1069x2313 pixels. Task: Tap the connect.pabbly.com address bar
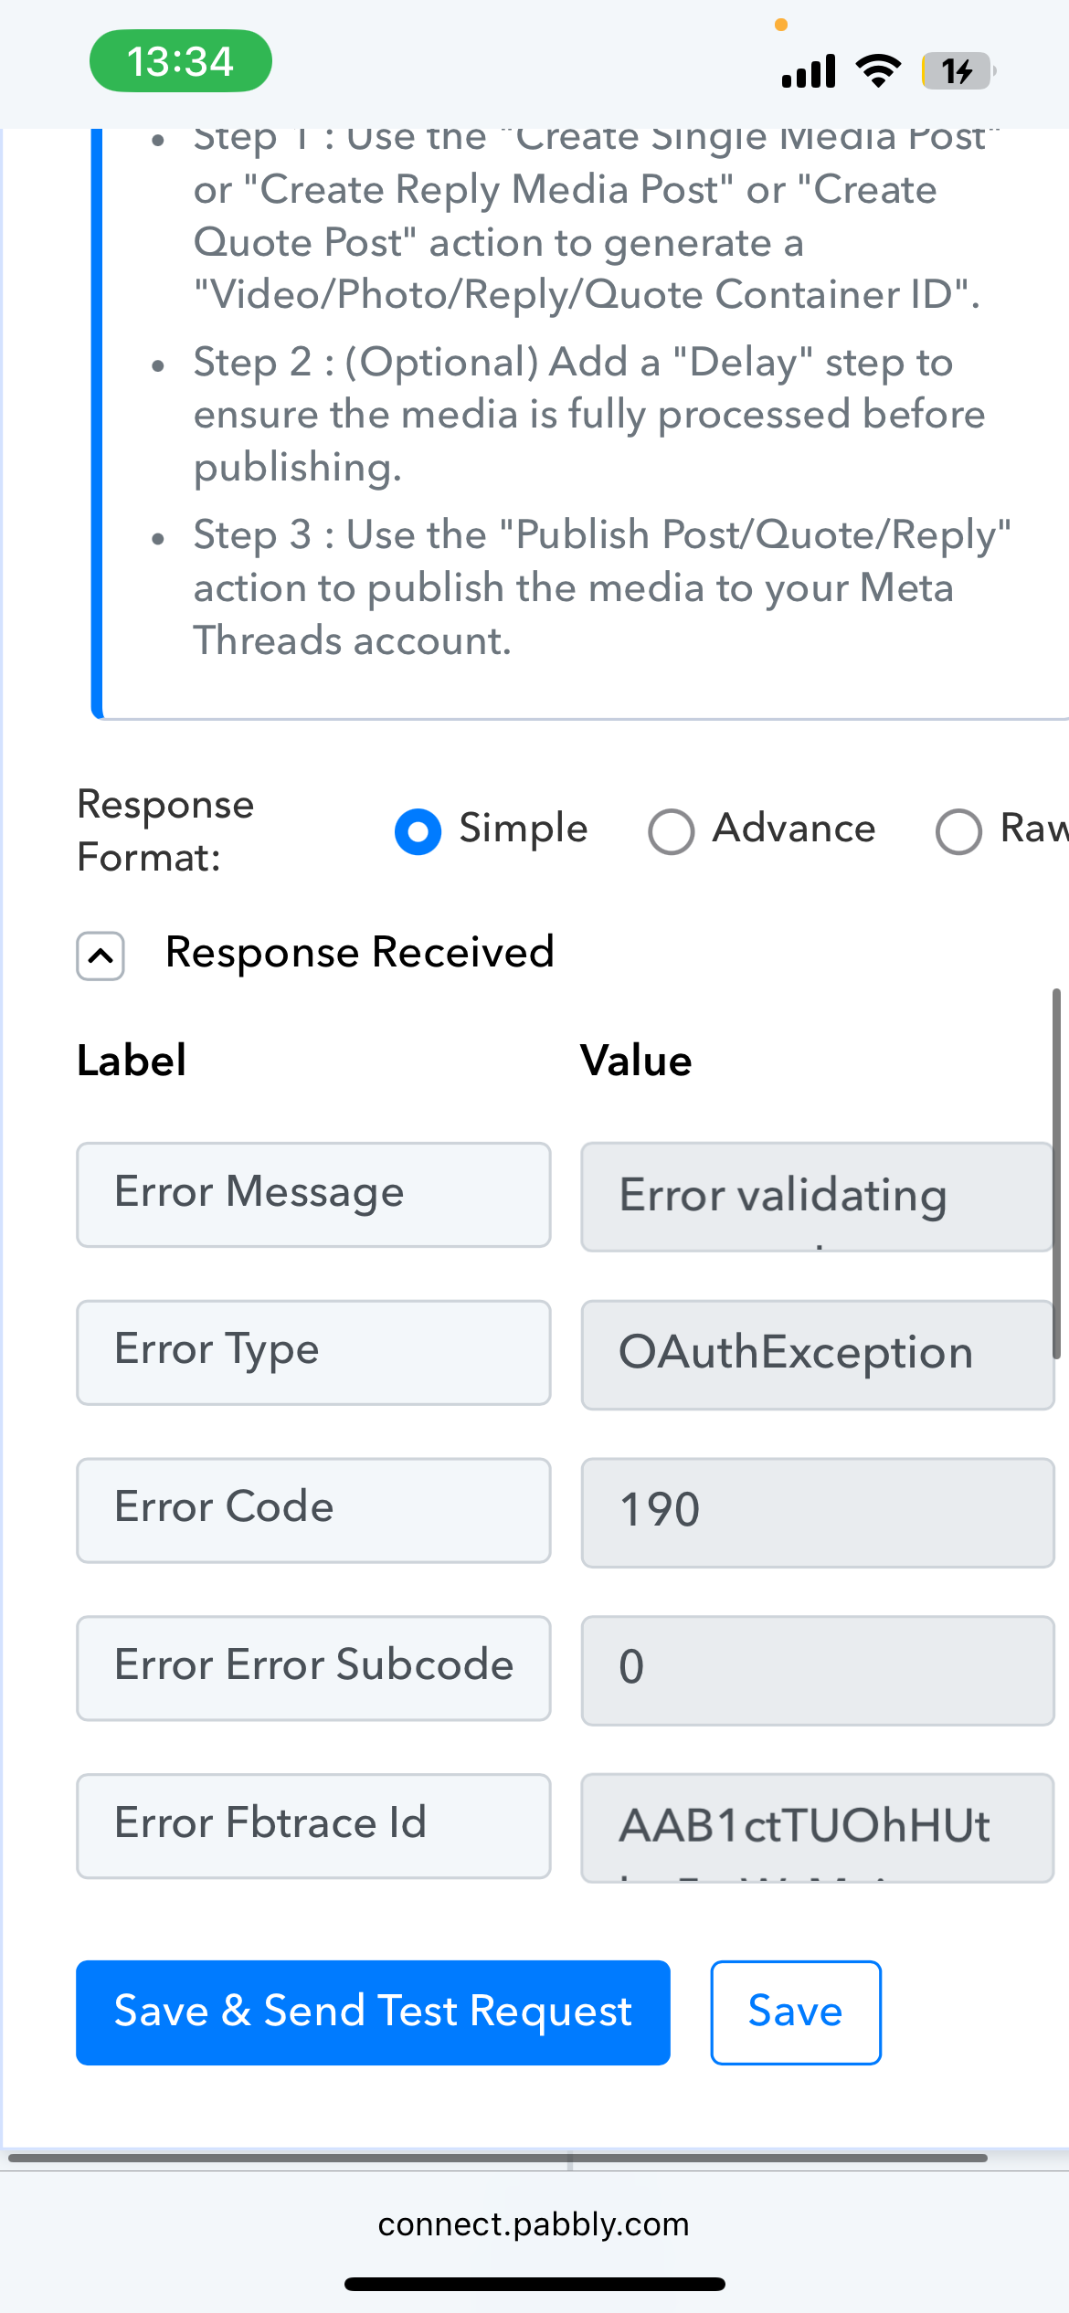point(534,2223)
